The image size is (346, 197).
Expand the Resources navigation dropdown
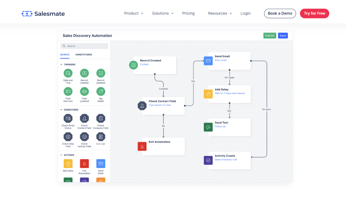click(220, 13)
